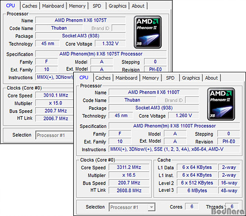
Task: Click Socket AM3 (938) in the 1100T window
Action: 154,108
